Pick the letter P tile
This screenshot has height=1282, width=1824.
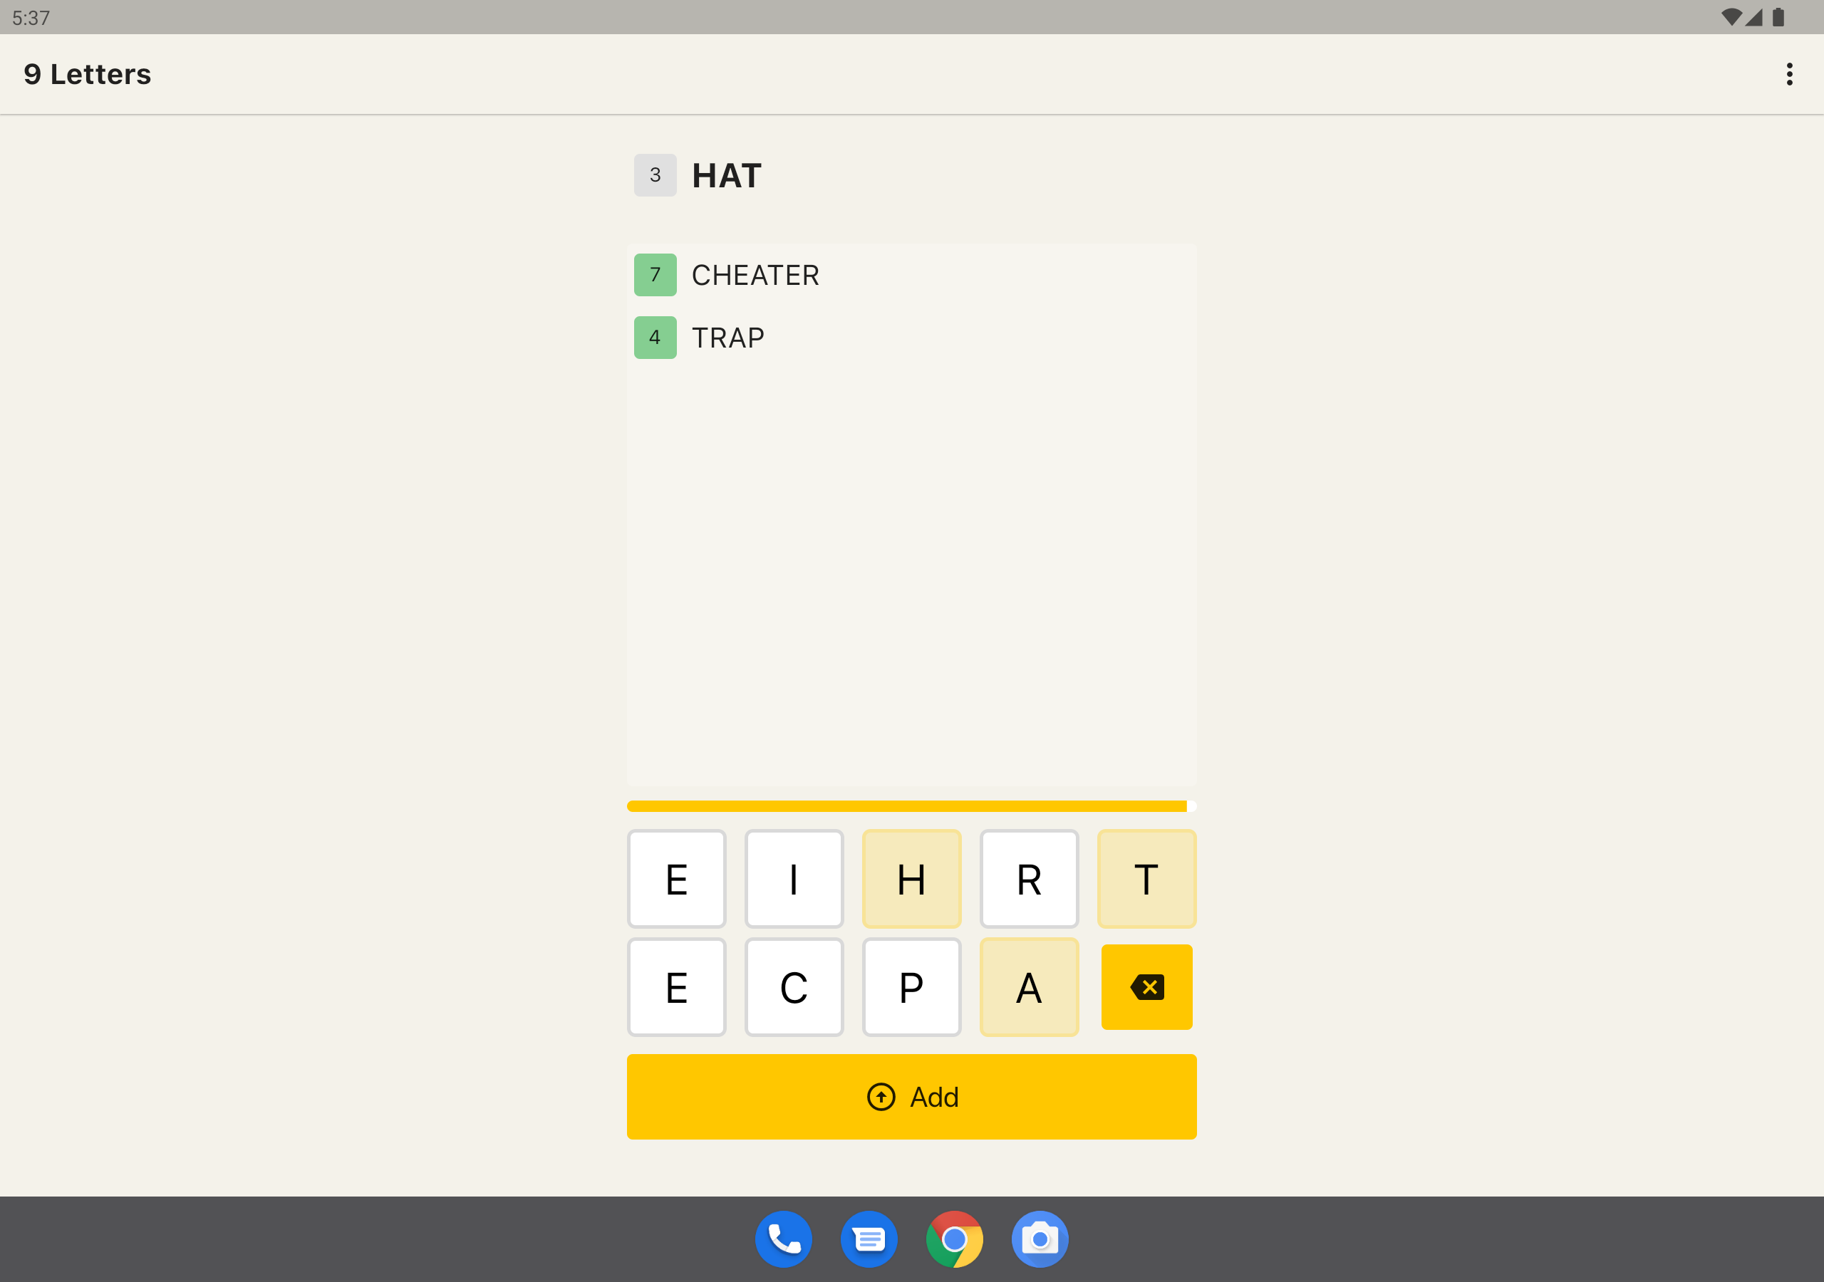pyautogui.click(x=911, y=986)
